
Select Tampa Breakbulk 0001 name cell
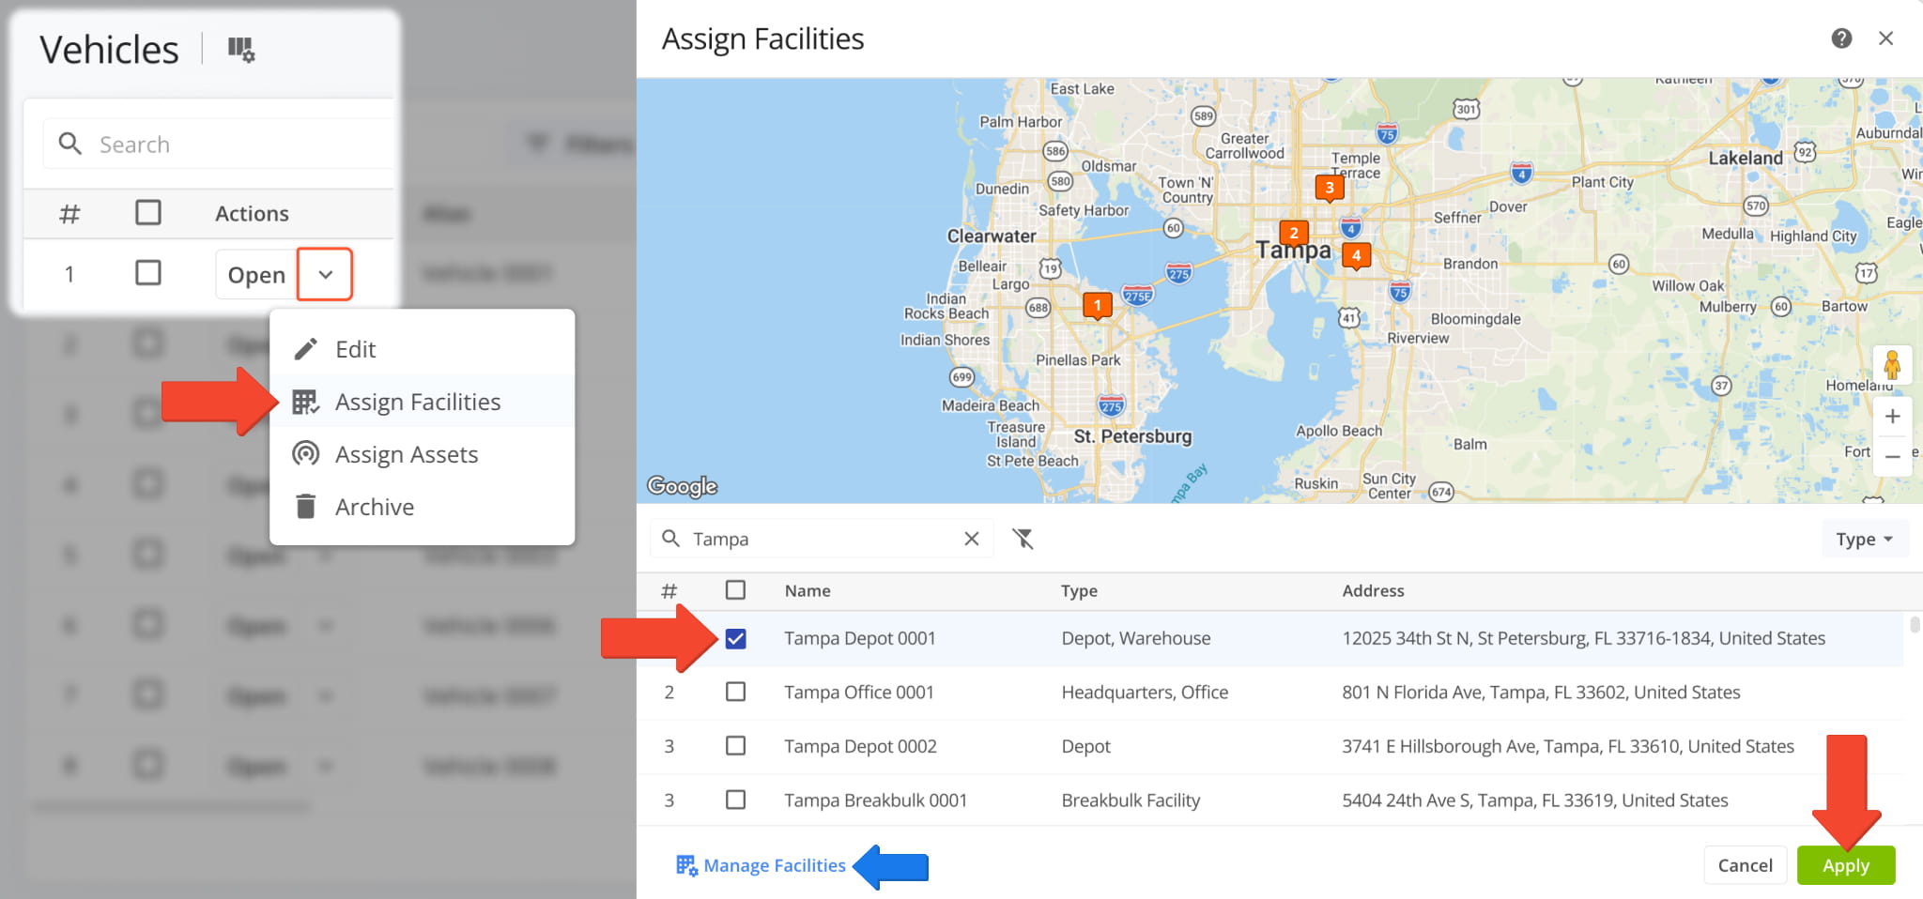click(876, 800)
